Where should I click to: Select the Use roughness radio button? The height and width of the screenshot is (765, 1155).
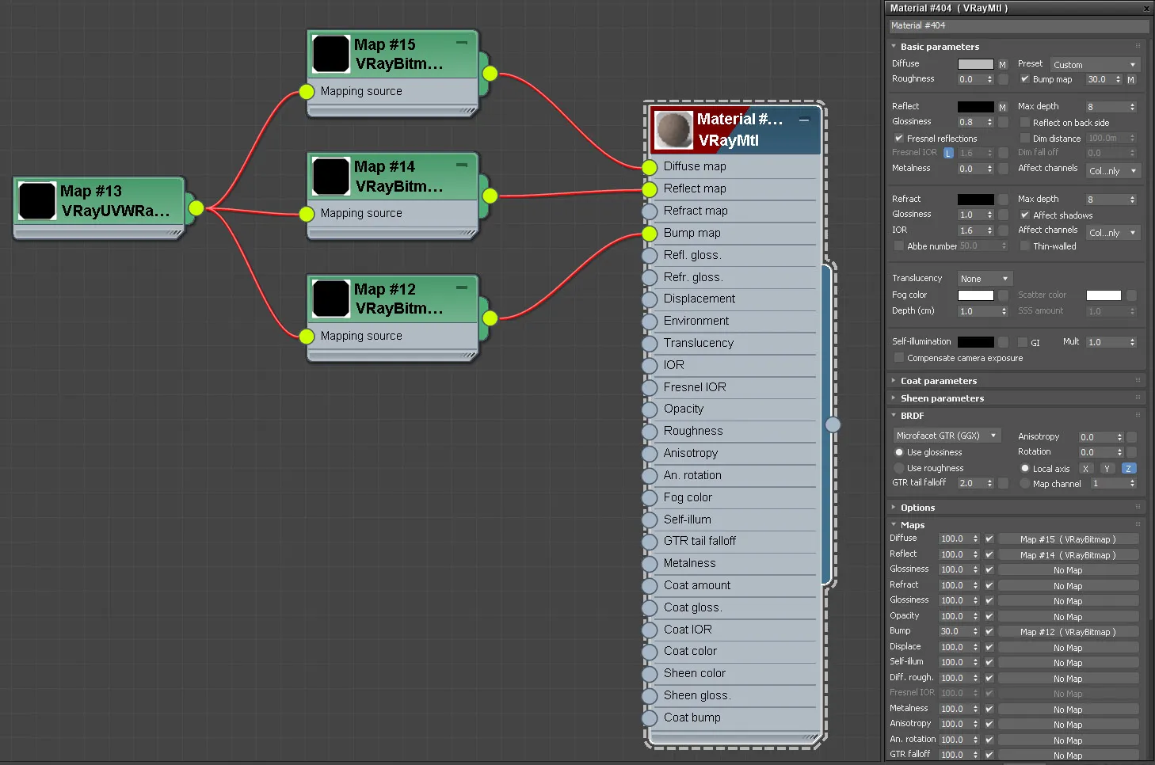pyautogui.click(x=899, y=468)
